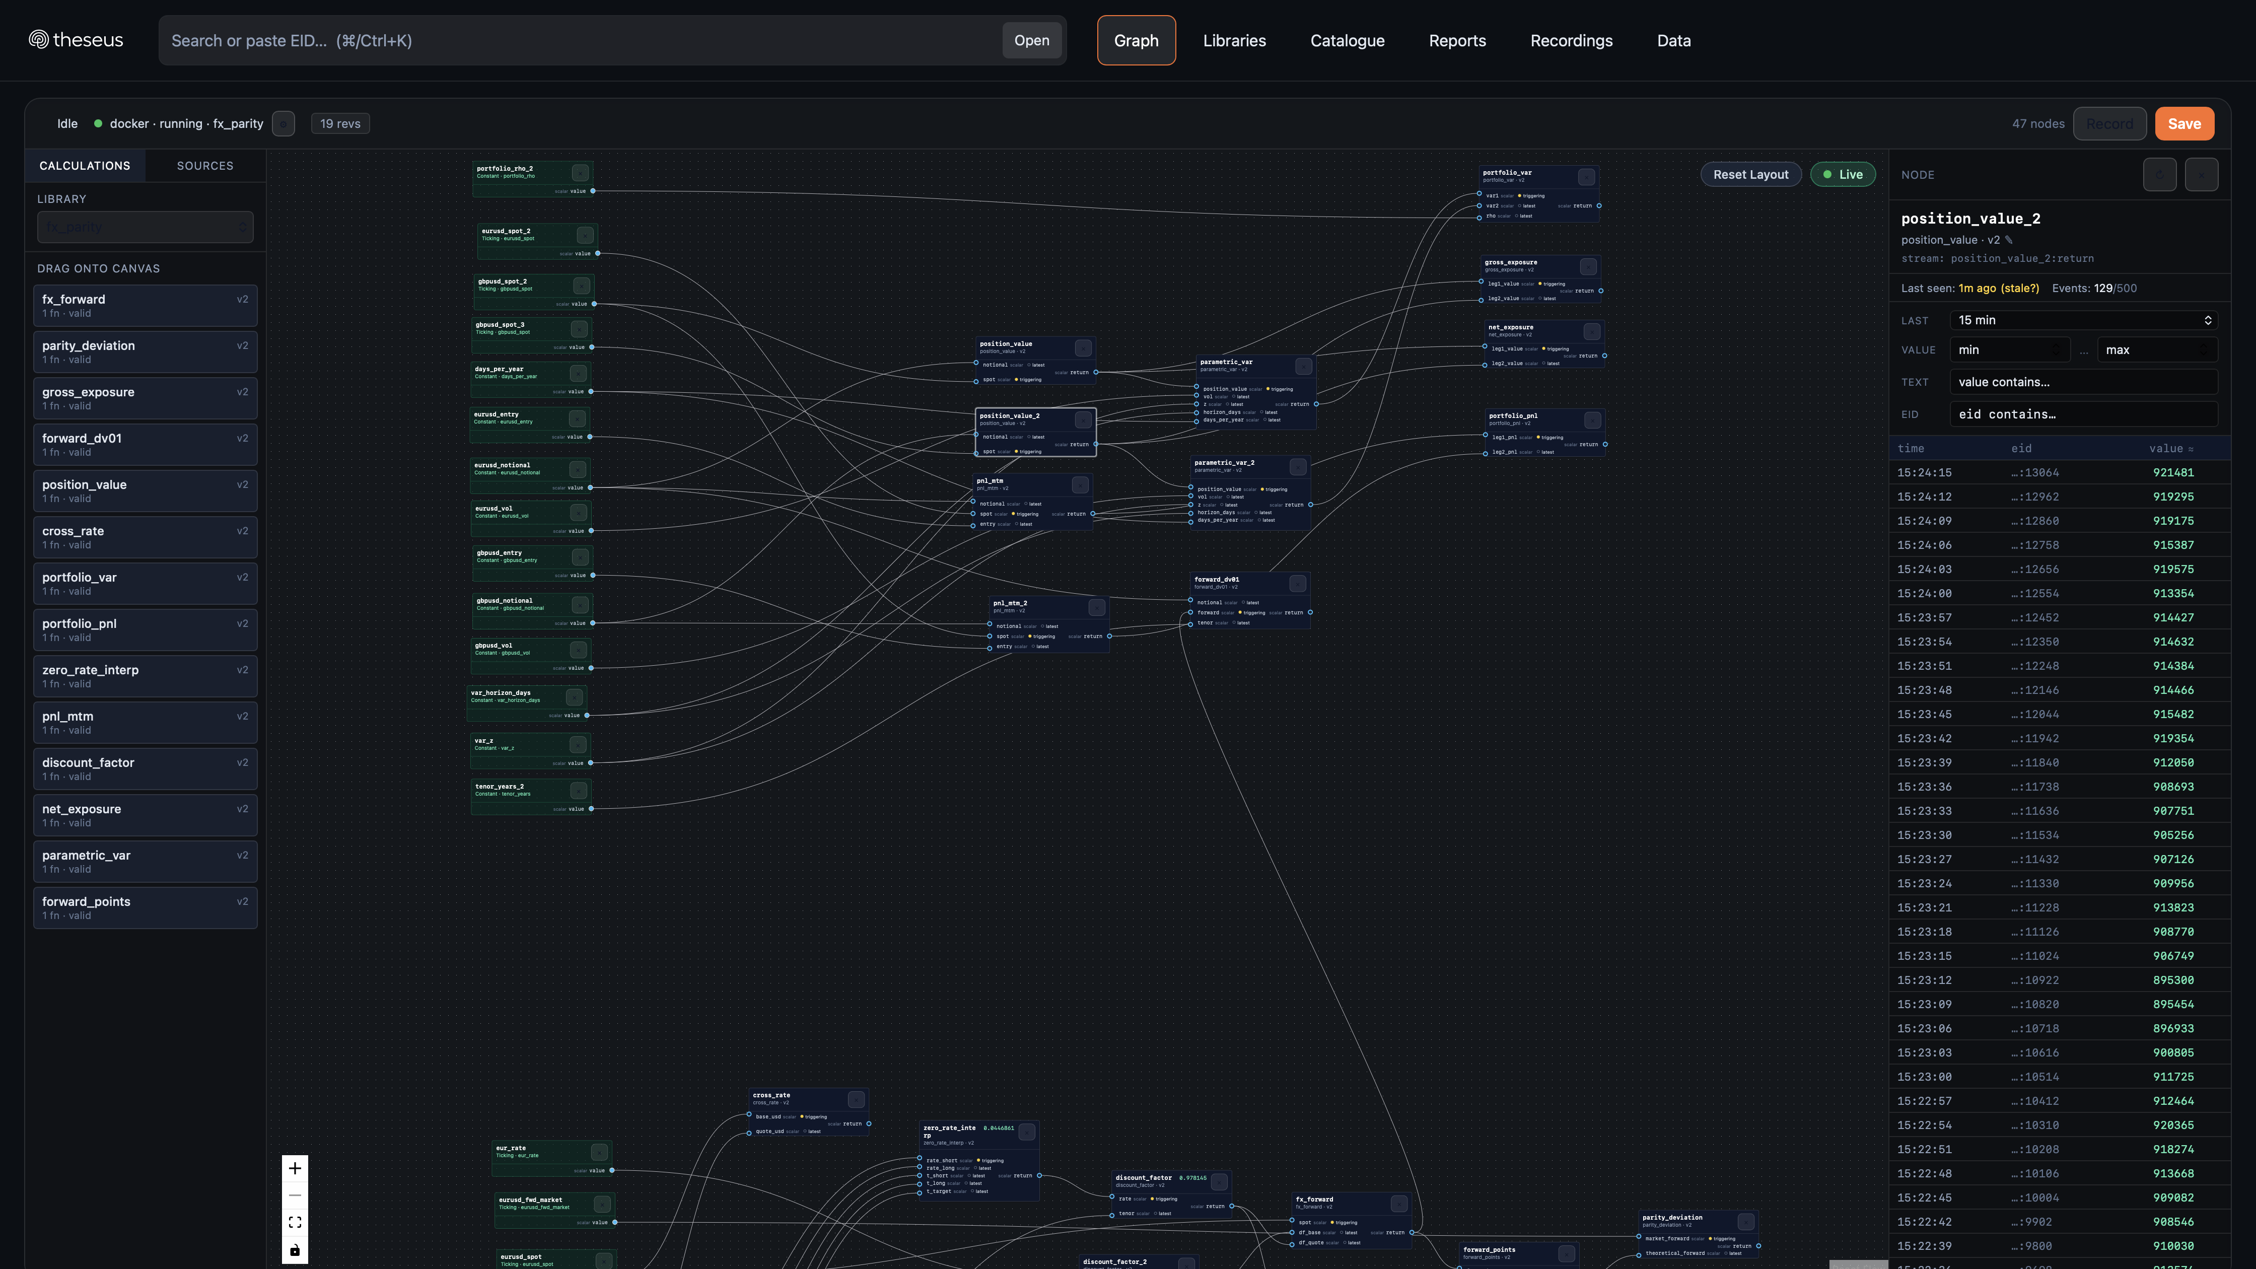Click the pnl_mtm_2 node on canvas
Image resolution: width=2256 pixels, height=1269 pixels.
tap(1049, 624)
